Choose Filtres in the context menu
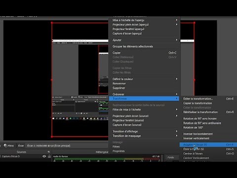The image size is (237, 178). [x=144, y=146]
